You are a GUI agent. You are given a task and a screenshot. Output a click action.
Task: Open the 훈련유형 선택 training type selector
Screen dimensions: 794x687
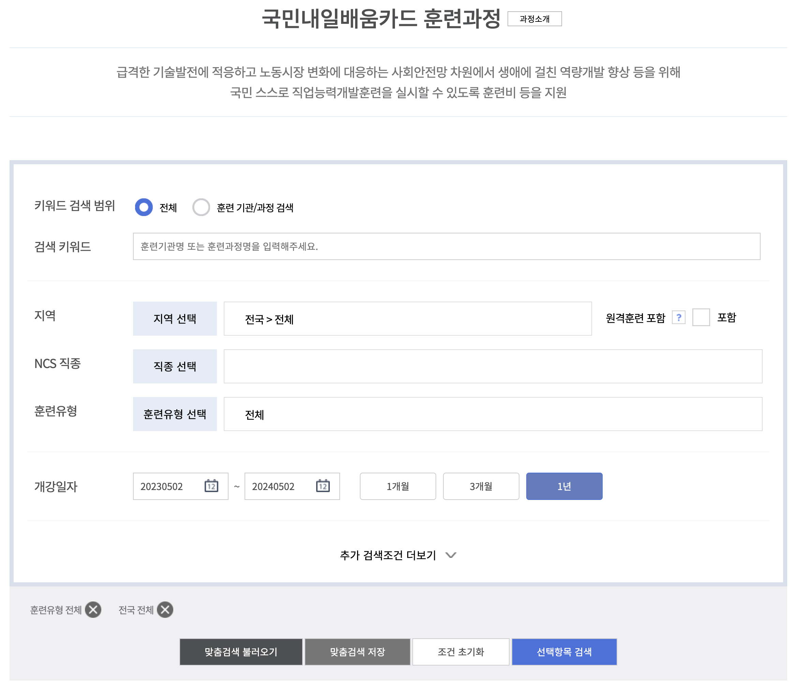(x=175, y=414)
